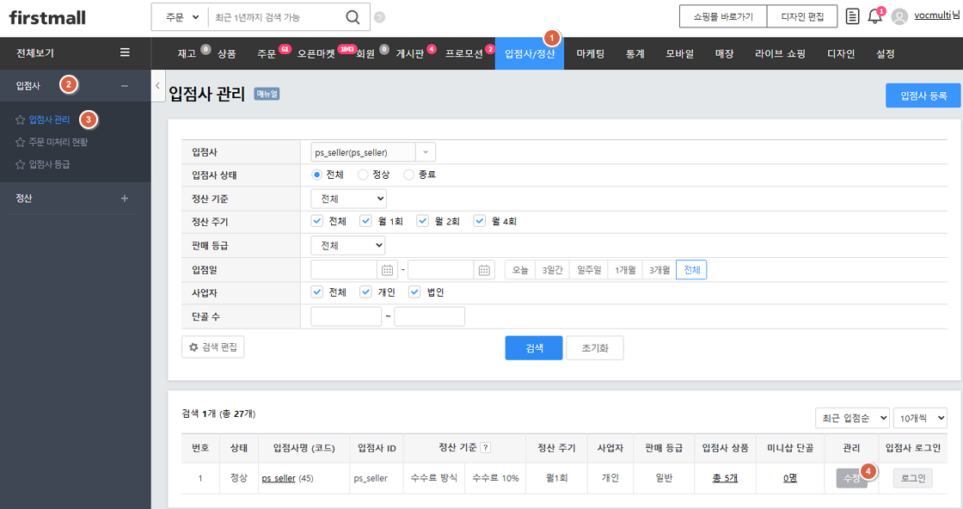Toggle 법인 checkbox in 사업자

pos(414,291)
